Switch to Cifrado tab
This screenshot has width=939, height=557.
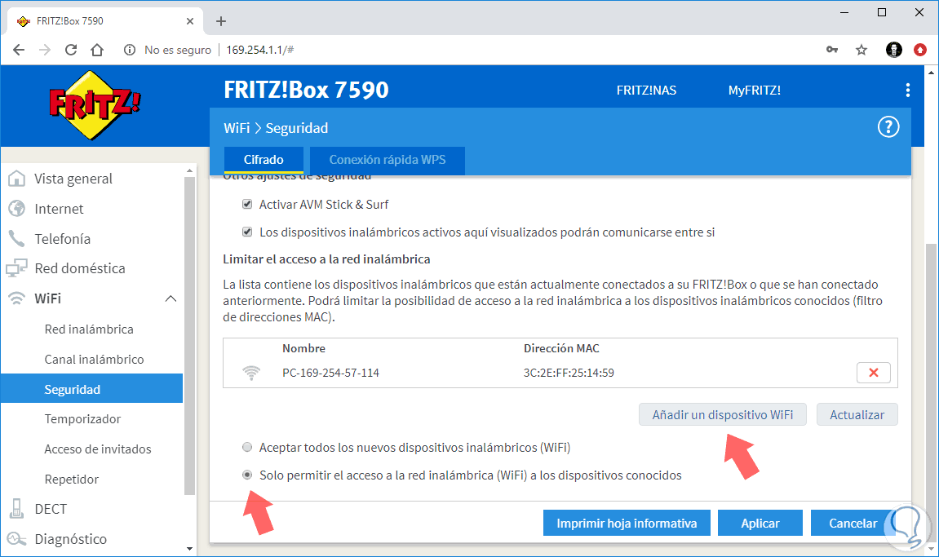264,160
